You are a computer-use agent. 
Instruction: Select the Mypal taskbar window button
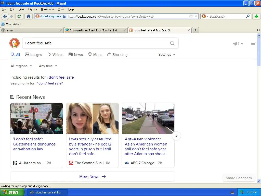47,192
